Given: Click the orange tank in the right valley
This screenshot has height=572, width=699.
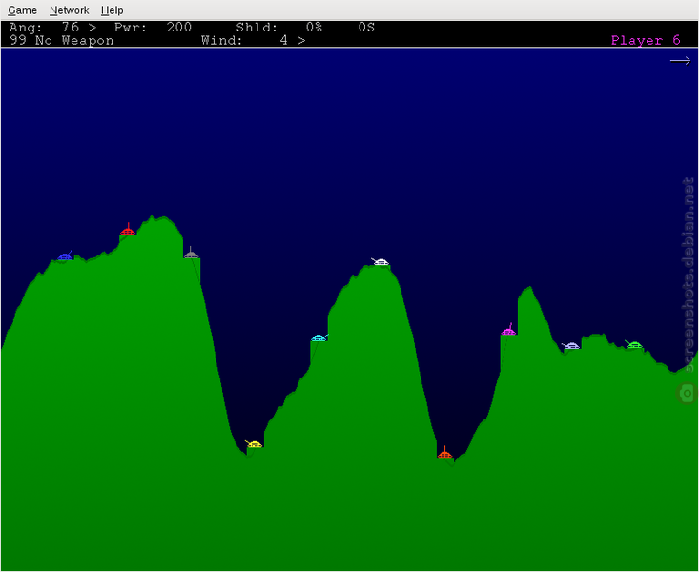Looking at the screenshot, I should coord(445,453).
